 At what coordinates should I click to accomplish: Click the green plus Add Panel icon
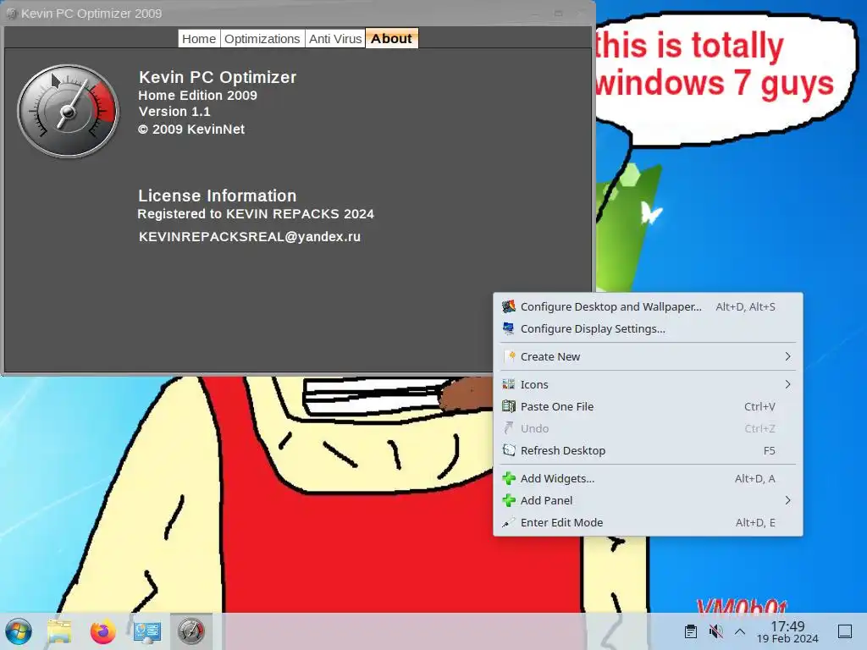(x=509, y=500)
